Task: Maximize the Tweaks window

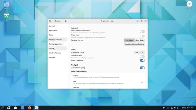Action: pos(141,21)
